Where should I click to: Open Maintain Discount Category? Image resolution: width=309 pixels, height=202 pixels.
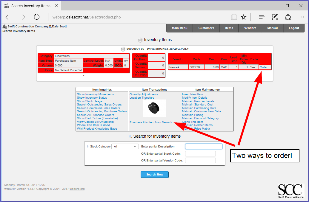[x=200, y=118]
